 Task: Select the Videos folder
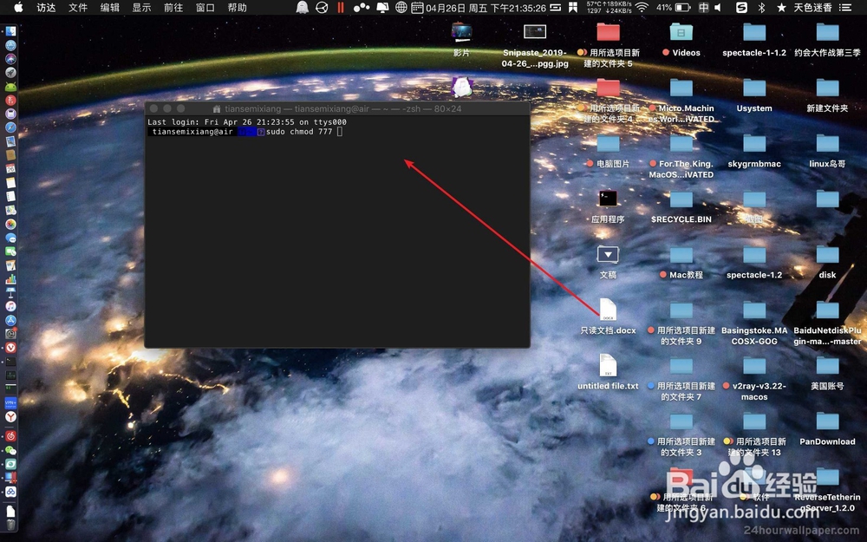tap(681, 40)
